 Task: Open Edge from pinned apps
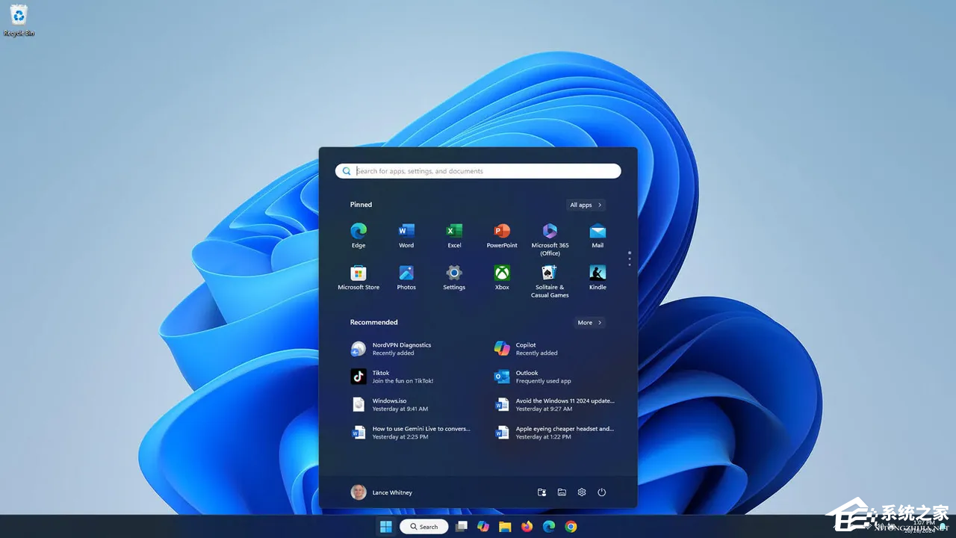(358, 235)
